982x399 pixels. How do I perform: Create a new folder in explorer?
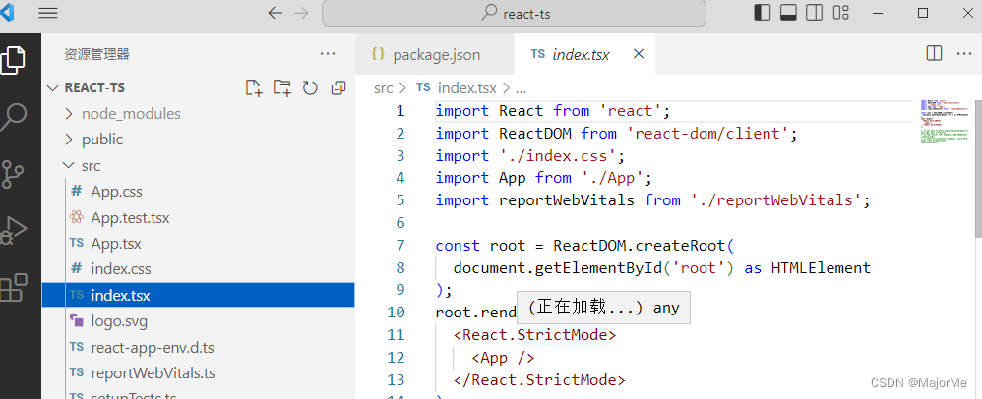[282, 88]
